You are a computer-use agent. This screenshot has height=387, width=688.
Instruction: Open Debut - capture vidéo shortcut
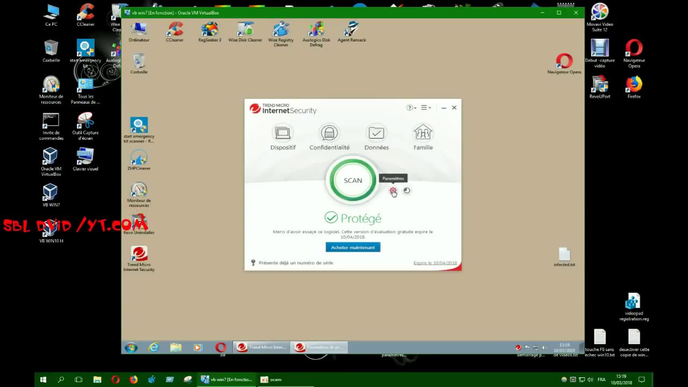600,54
